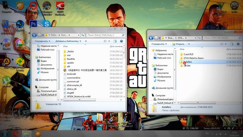Open Help in Grand_Theft_Auto_V window
This screenshot has height=137, width=243.
coord(121,41)
